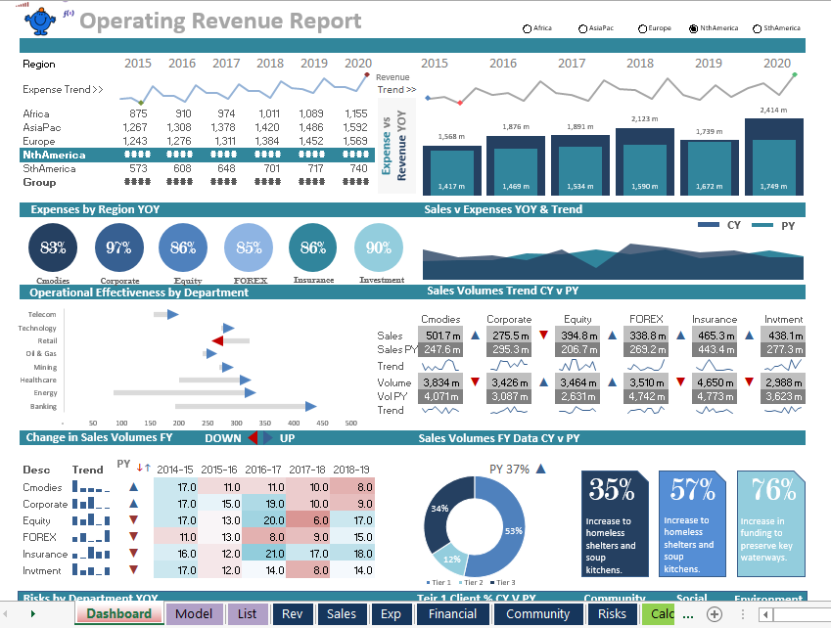The height and width of the screenshot is (628, 831).
Task: Click the 2020 revenue bar 2,414 m
Action: 774,157
